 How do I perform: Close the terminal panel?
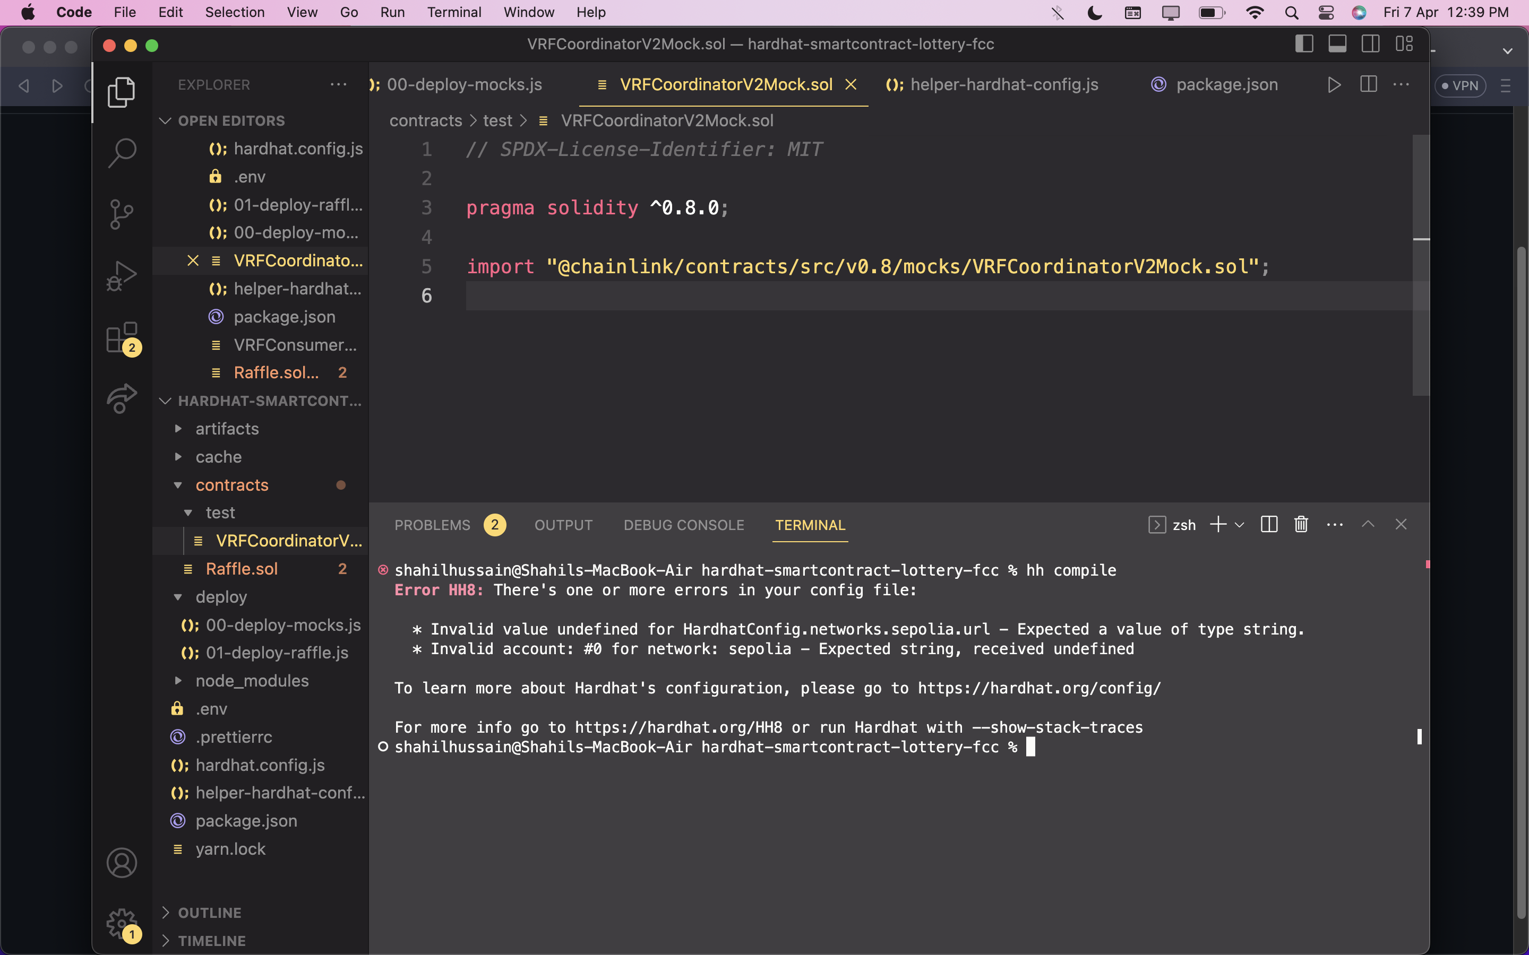(x=1401, y=524)
